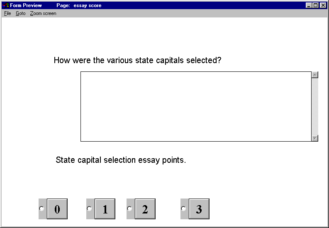Click the Form Preview application icon in title bar
Screen dimensions: 329x228
click(x=6, y=5)
